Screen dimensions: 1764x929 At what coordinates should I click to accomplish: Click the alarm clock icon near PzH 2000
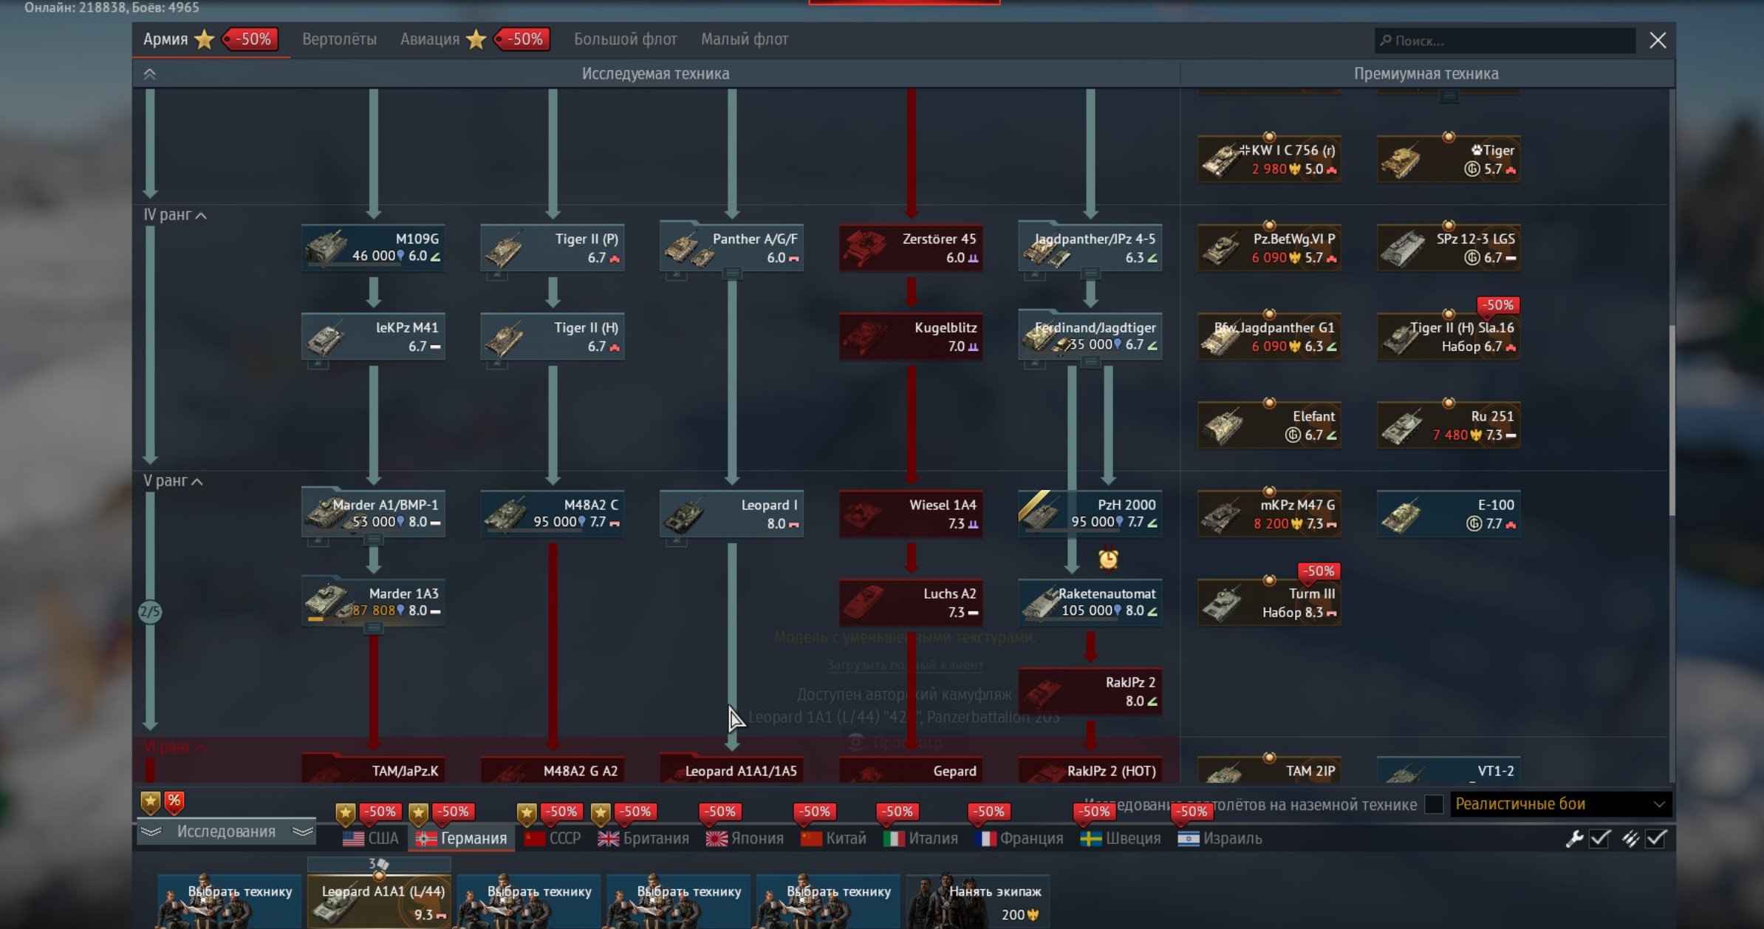pyautogui.click(x=1107, y=559)
